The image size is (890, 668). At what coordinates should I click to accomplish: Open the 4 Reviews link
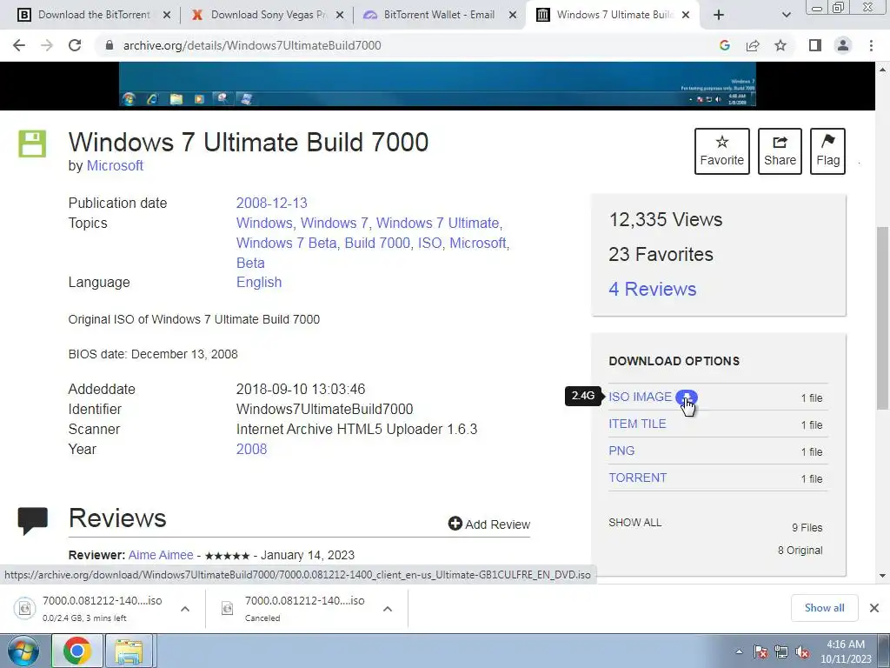(653, 289)
